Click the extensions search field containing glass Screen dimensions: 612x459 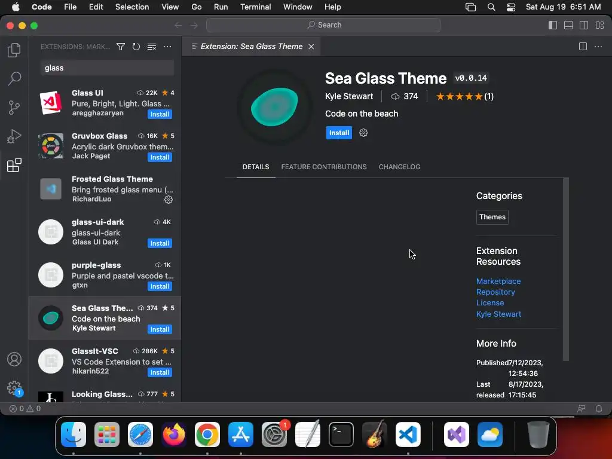pos(107,68)
